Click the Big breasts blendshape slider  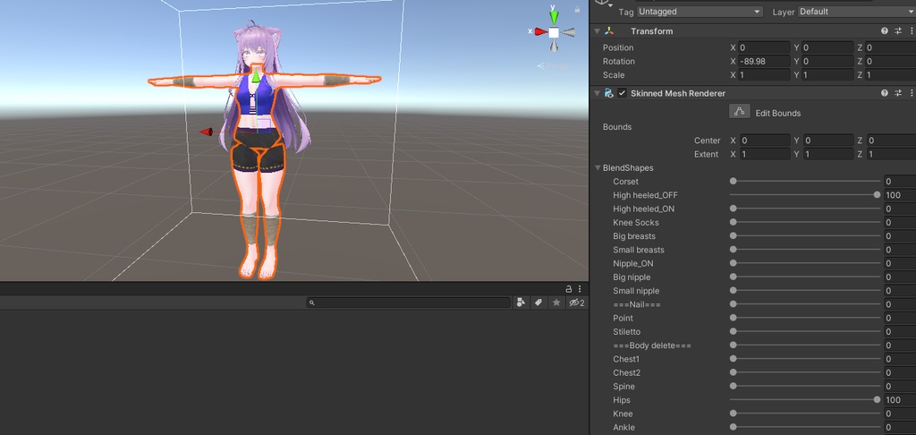805,235
